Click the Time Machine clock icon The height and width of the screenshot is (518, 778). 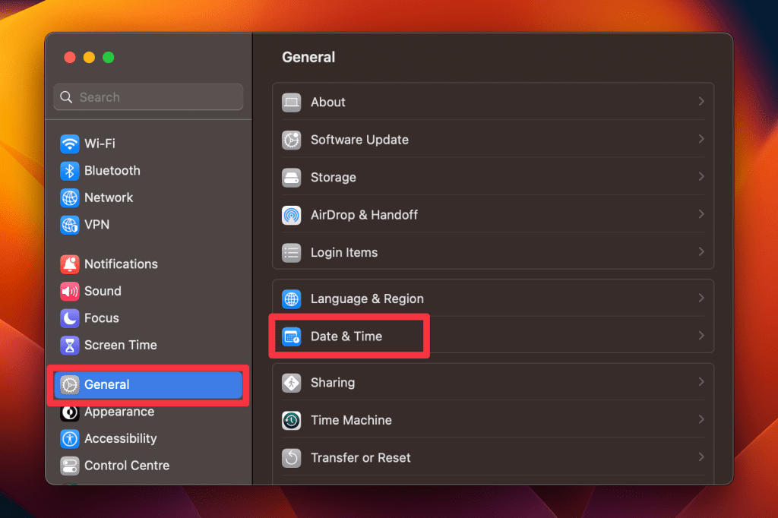coord(291,420)
